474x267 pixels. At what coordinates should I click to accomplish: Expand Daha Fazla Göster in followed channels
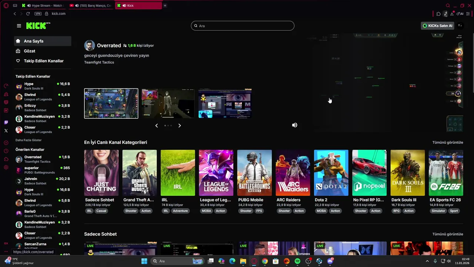29,140
